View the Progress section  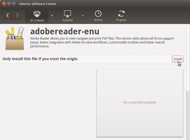(121, 16)
